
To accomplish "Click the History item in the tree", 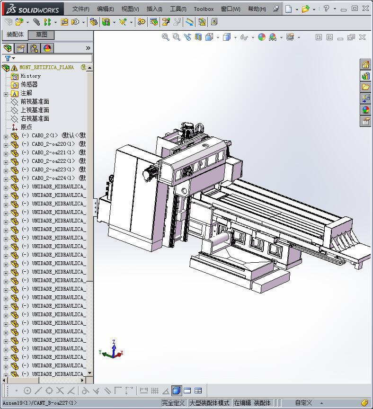I will [30, 76].
